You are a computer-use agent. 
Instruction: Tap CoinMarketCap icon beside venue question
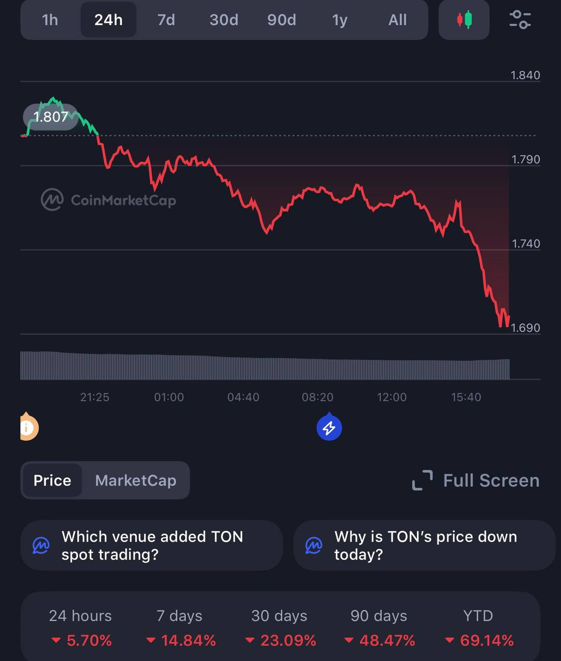(41, 545)
